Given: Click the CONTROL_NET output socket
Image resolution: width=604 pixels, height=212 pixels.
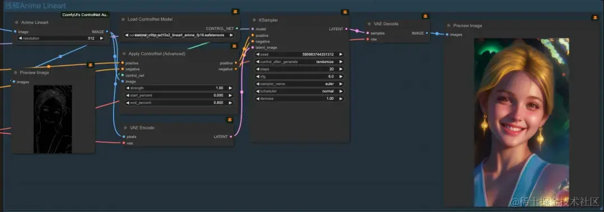Looking at the screenshot, I should coord(237,28).
